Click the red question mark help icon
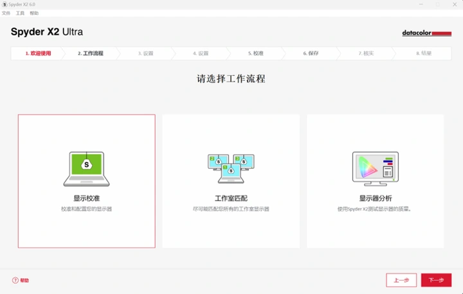Viewport: 463px width, 294px height. [x=15, y=281]
